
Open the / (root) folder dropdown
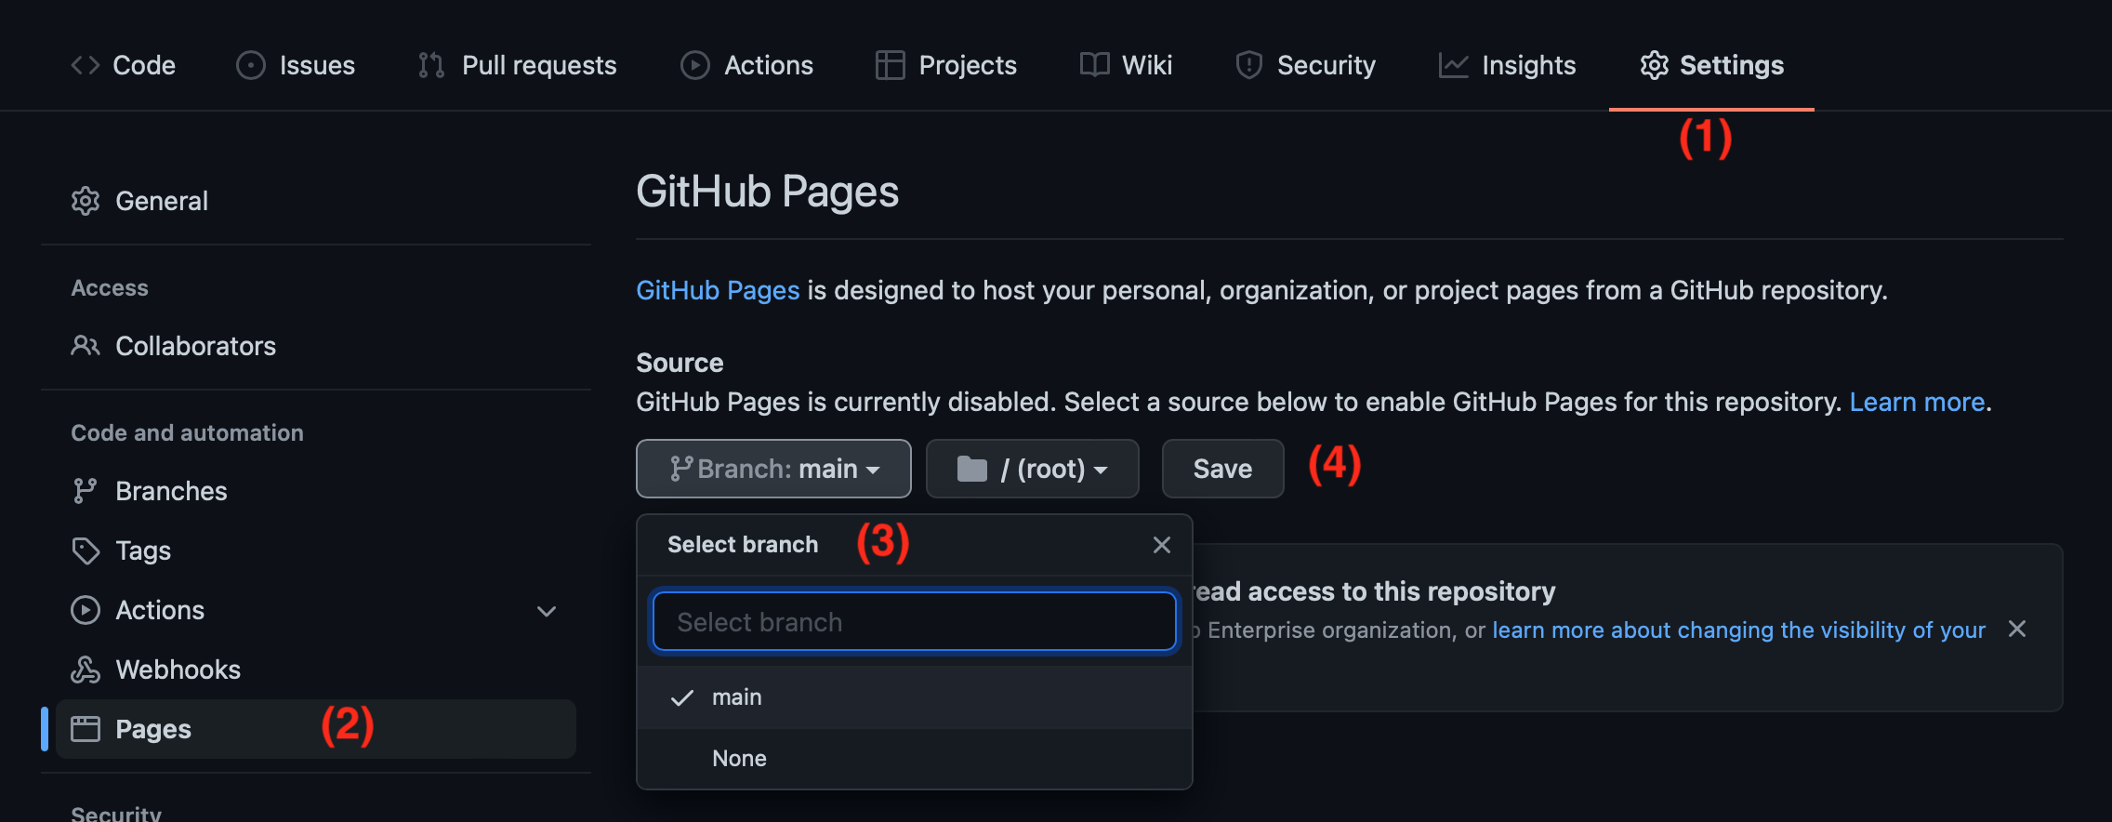1032,469
